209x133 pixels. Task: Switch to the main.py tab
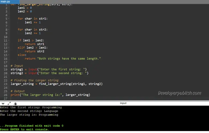(5, 2)
